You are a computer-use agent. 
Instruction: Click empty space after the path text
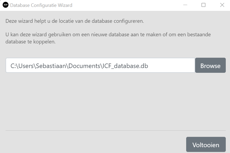click(172, 66)
